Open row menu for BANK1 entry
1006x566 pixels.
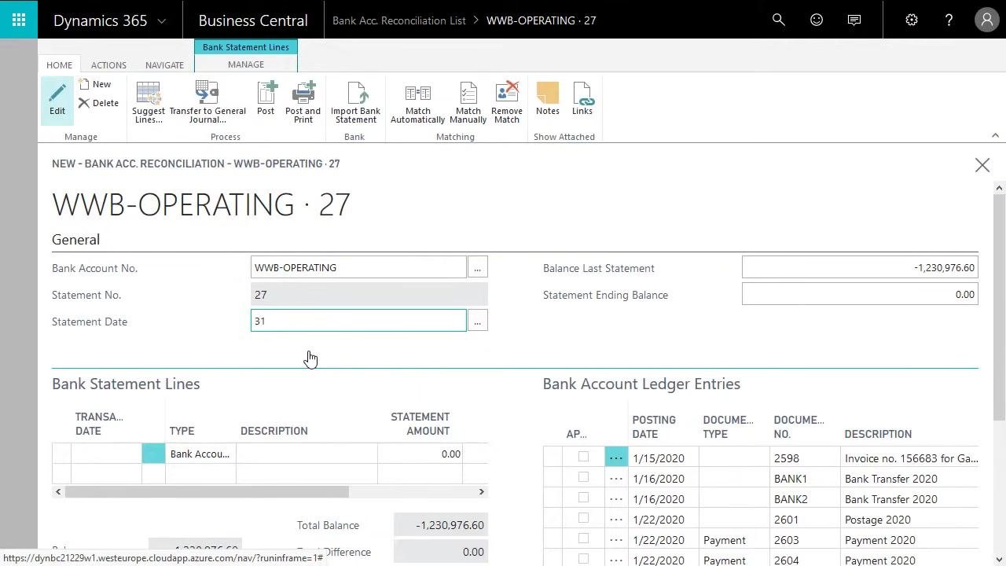pos(616,478)
